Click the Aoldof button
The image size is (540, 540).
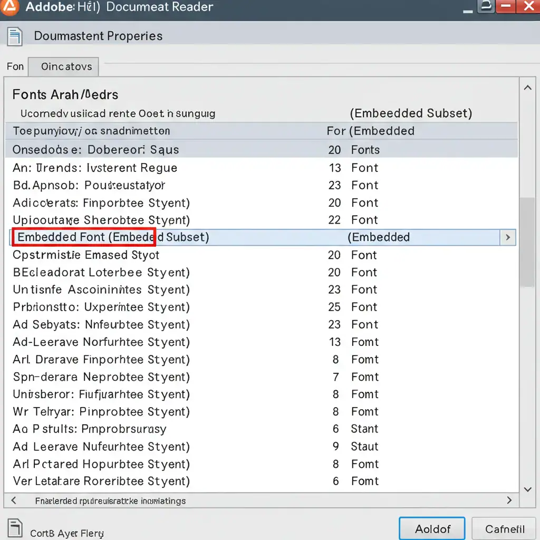[x=432, y=528]
